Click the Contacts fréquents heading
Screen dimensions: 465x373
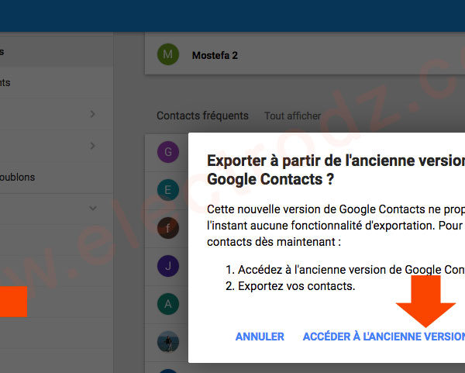pyautogui.click(x=202, y=116)
